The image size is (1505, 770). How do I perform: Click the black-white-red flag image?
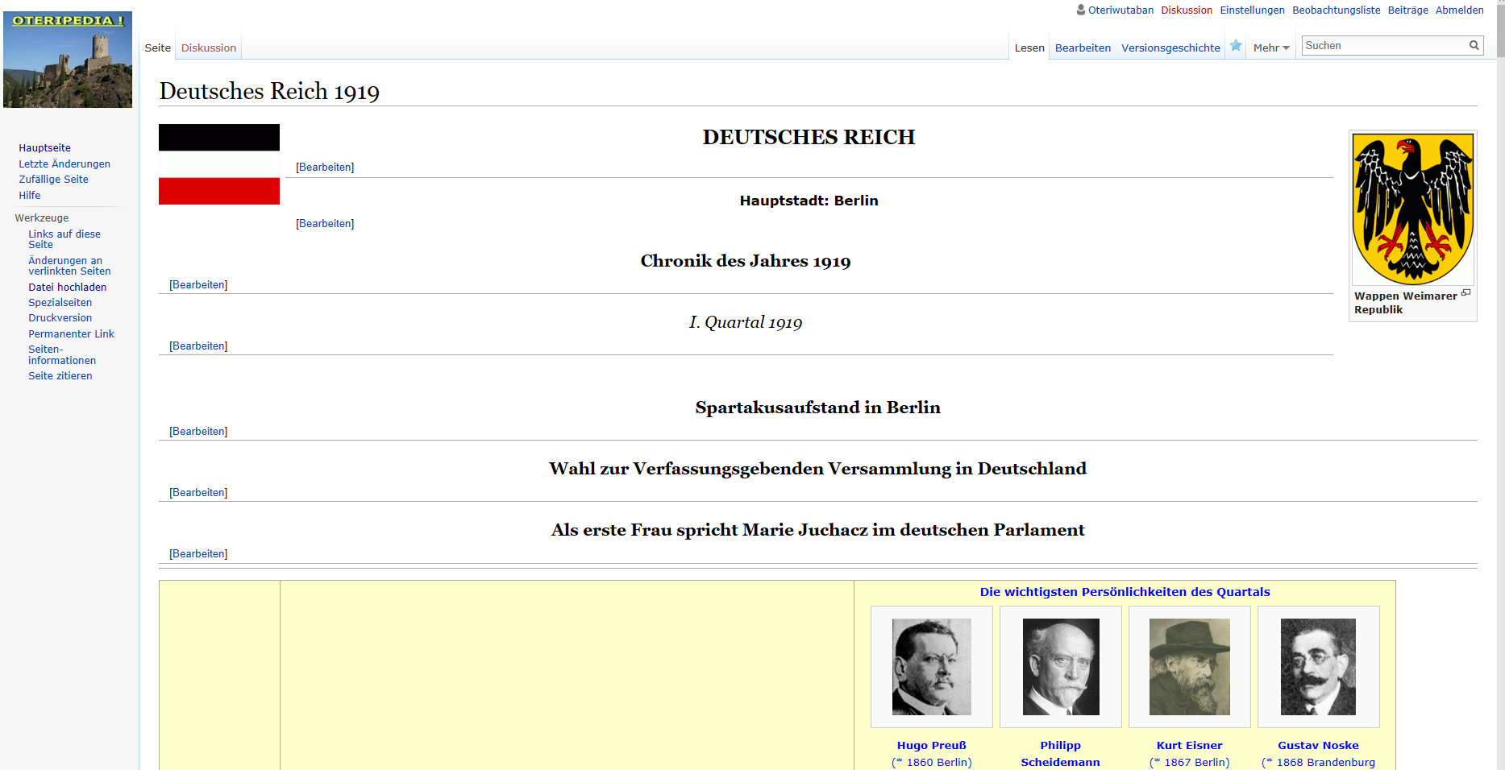click(219, 164)
